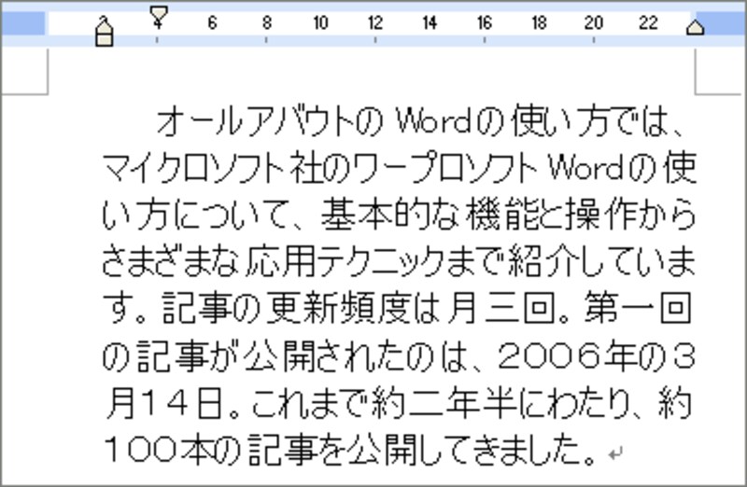Click ruler number 18
The image size is (747, 487).
539,22
